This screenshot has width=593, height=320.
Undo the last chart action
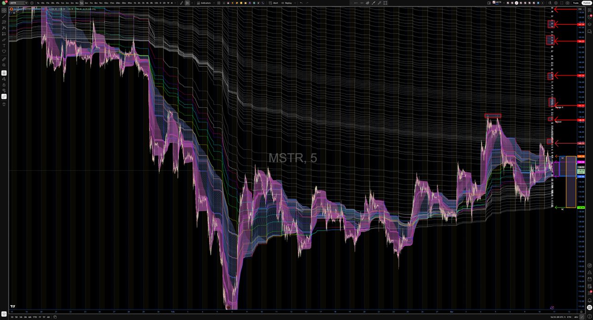(300, 3)
